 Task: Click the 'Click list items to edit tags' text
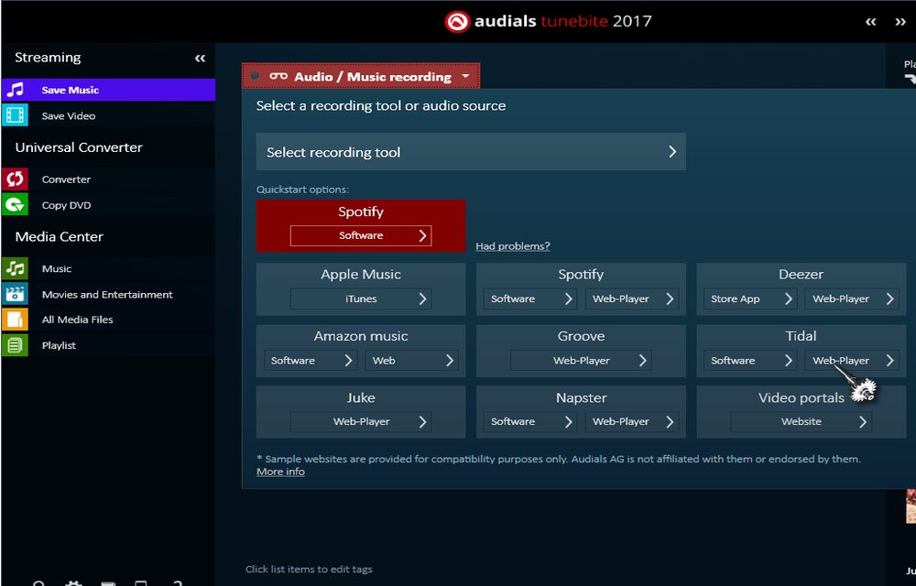[x=309, y=569]
